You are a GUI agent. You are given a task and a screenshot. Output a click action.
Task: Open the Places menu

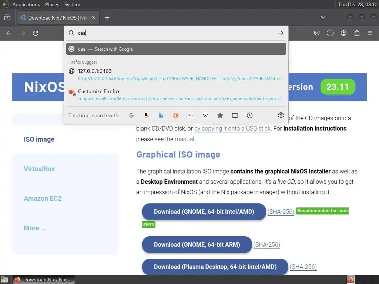[x=52, y=4]
